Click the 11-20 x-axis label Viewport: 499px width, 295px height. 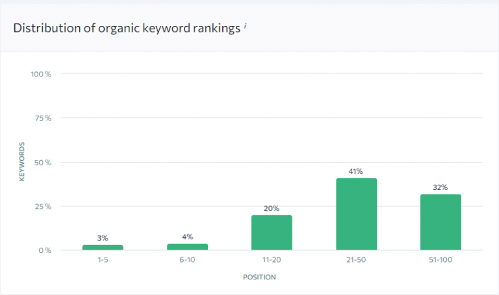coord(272,260)
